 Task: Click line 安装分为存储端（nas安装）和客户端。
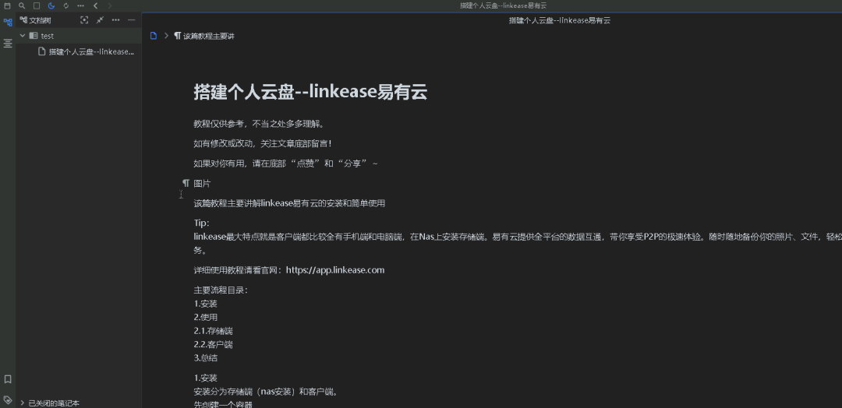coord(266,392)
